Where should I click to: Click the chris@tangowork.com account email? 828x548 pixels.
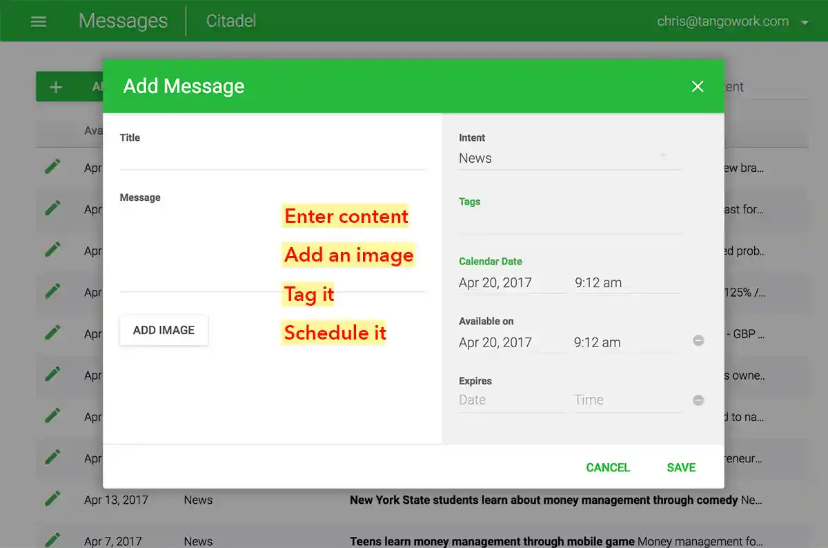(x=722, y=21)
